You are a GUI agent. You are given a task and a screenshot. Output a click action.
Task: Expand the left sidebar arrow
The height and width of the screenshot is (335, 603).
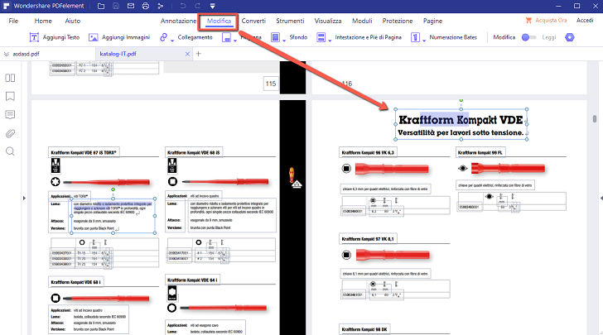pos(24,199)
